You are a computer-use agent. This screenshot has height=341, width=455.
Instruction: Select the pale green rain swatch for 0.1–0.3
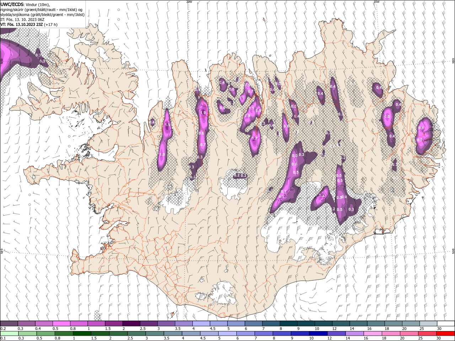[9, 334]
